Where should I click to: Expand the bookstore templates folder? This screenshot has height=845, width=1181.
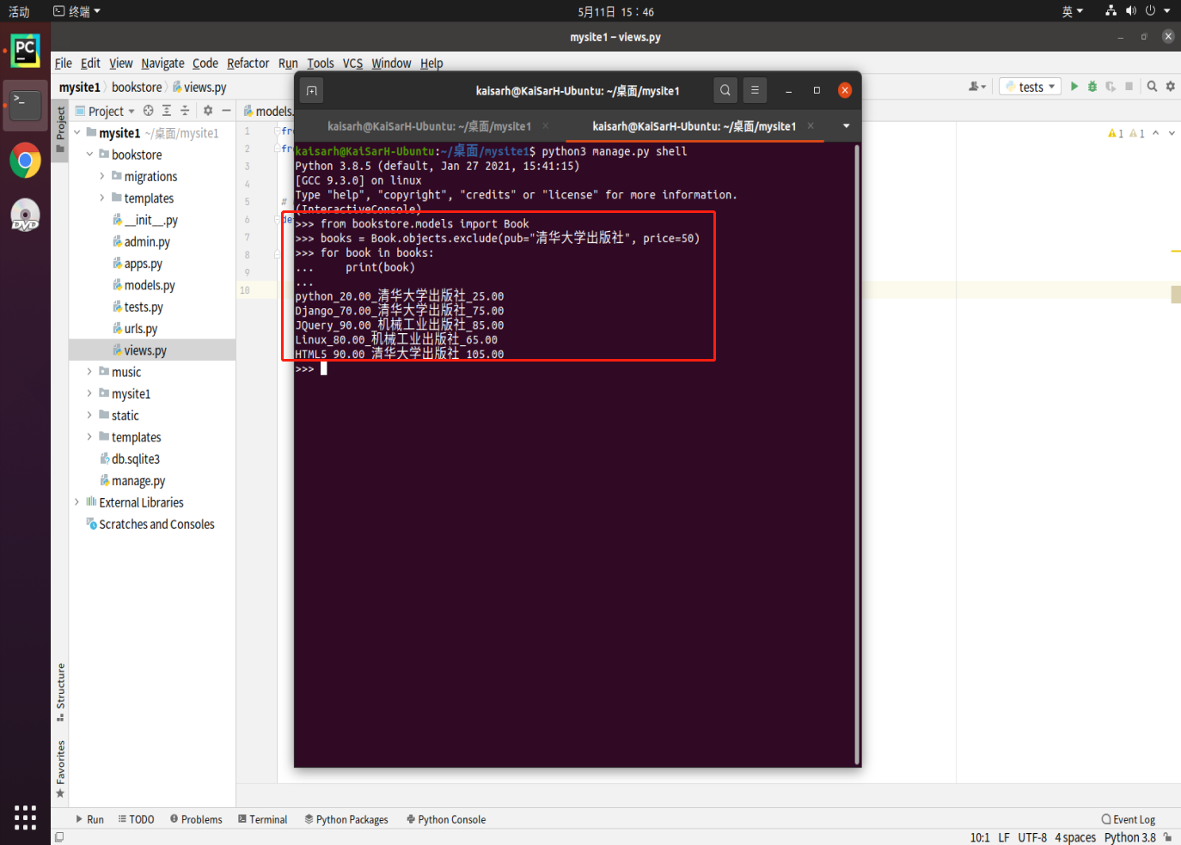(x=102, y=198)
